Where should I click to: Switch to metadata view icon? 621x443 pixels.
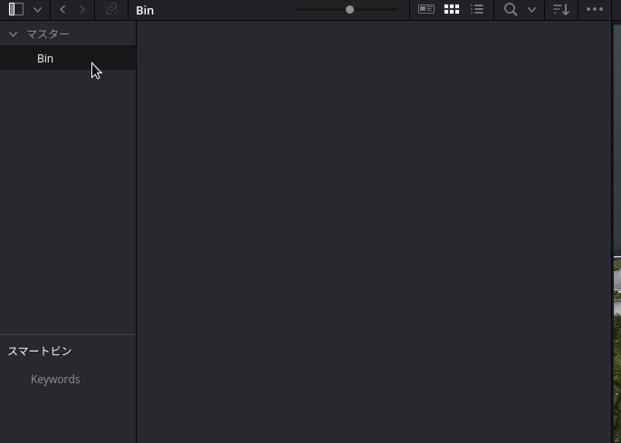coord(426,9)
